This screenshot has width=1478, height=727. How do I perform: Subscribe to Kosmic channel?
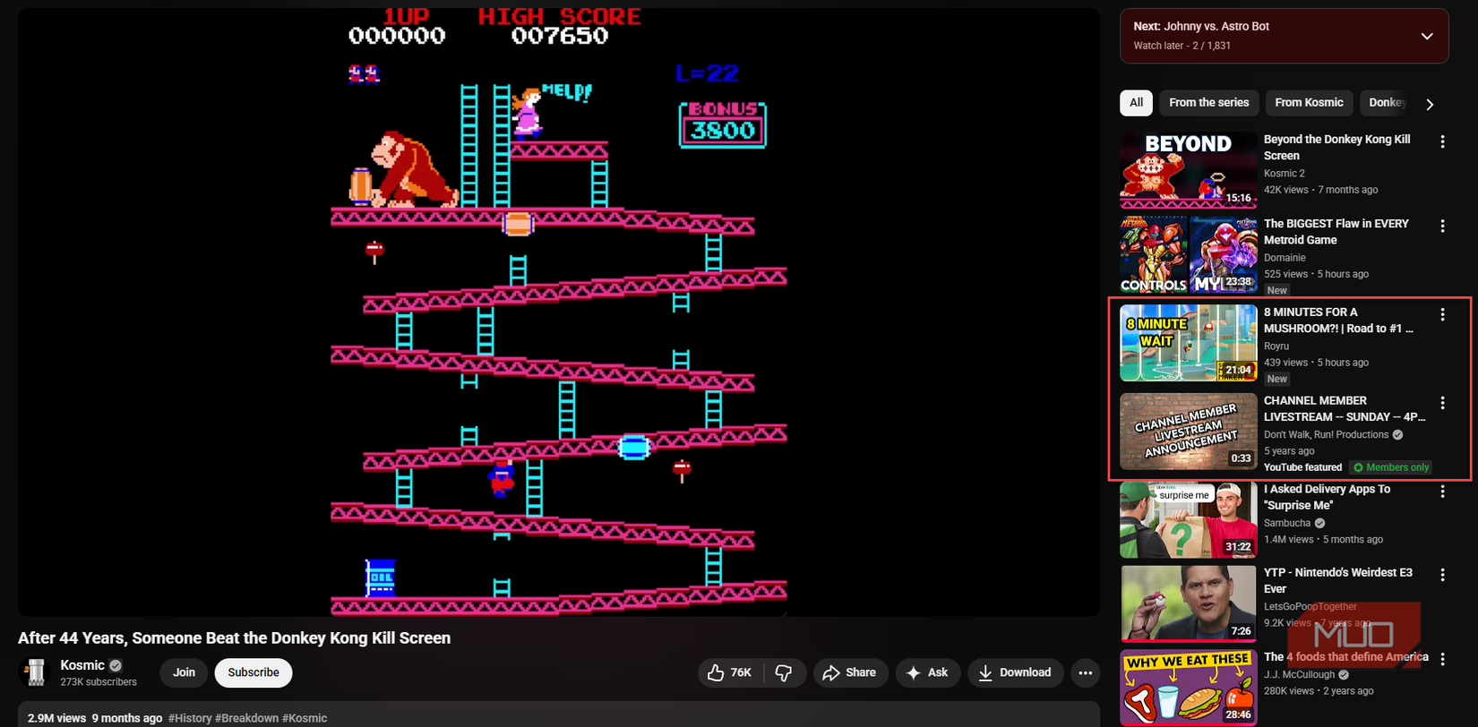click(x=253, y=672)
